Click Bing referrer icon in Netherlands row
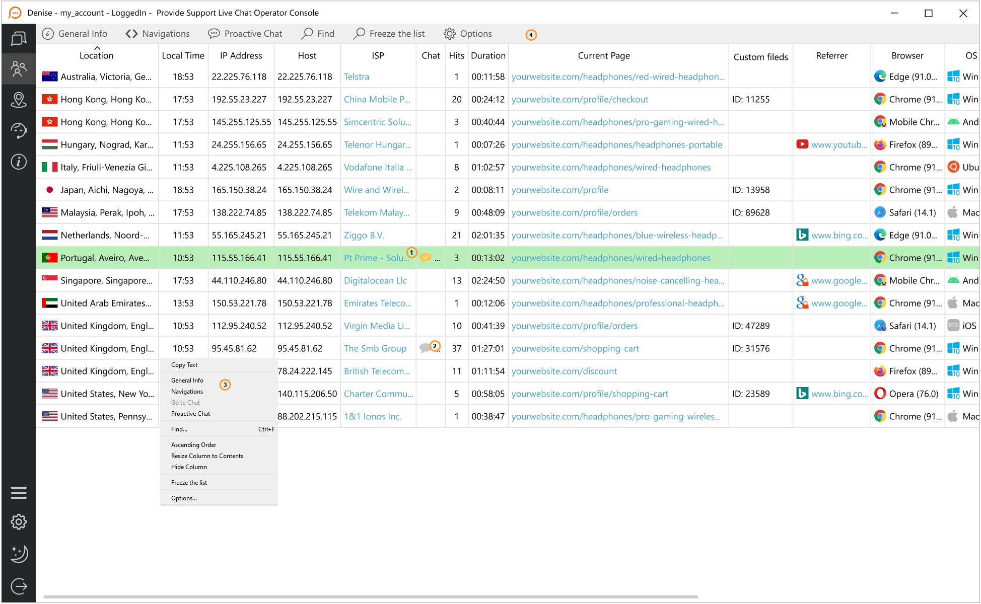The image size is (981, 604). pyautogui.click(x=802, y=235)
